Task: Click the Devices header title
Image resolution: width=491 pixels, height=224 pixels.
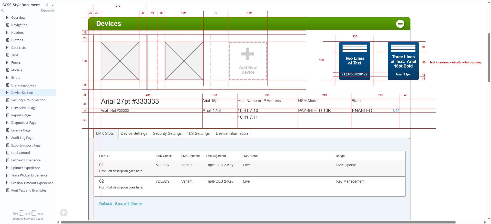Action: [109, 24]
